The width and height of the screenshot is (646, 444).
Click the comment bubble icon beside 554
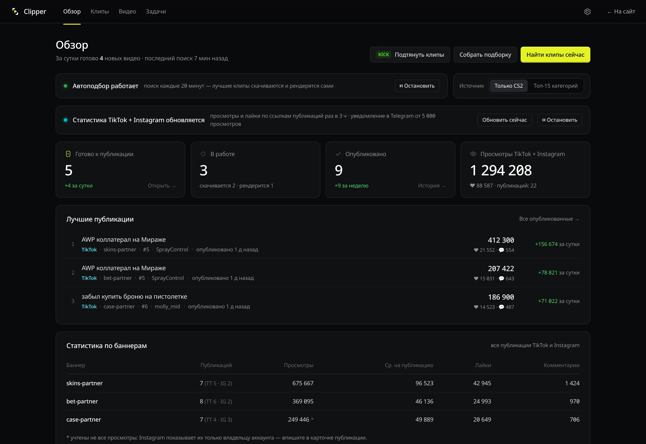(x=501, y=250)
